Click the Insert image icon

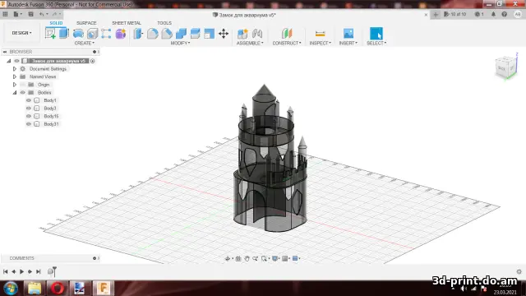tap(348, 33)
